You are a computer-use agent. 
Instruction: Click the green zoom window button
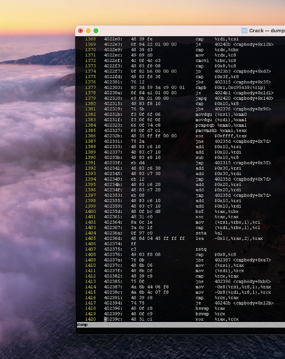pyautogui.click(x=96, y=31)
